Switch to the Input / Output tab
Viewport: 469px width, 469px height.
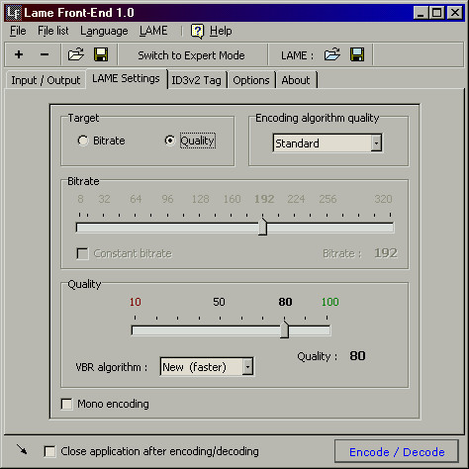46,80
